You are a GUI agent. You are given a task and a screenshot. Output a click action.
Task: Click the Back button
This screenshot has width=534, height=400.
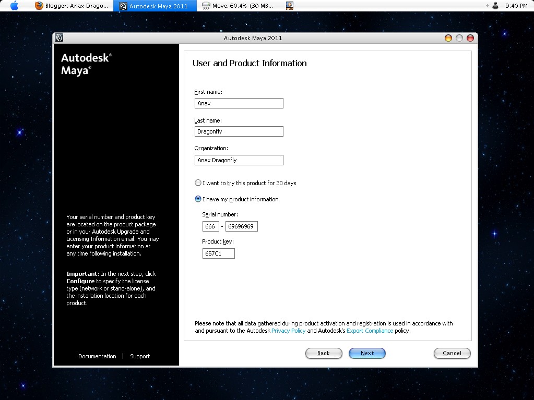point(324,353)
